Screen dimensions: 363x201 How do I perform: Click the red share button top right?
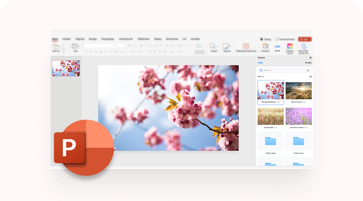coord(304,39)
